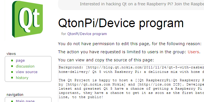The width and height of the screenshot is (204, 102).
Task: Click the green bullet beside history
Action: coord(12,78)
